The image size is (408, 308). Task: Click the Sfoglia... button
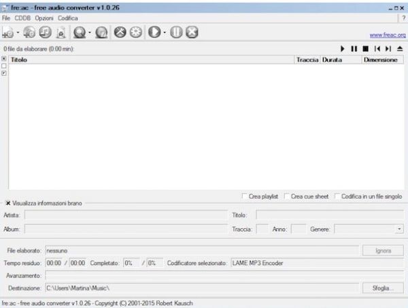pyautogui.click(x=383, y=288)
